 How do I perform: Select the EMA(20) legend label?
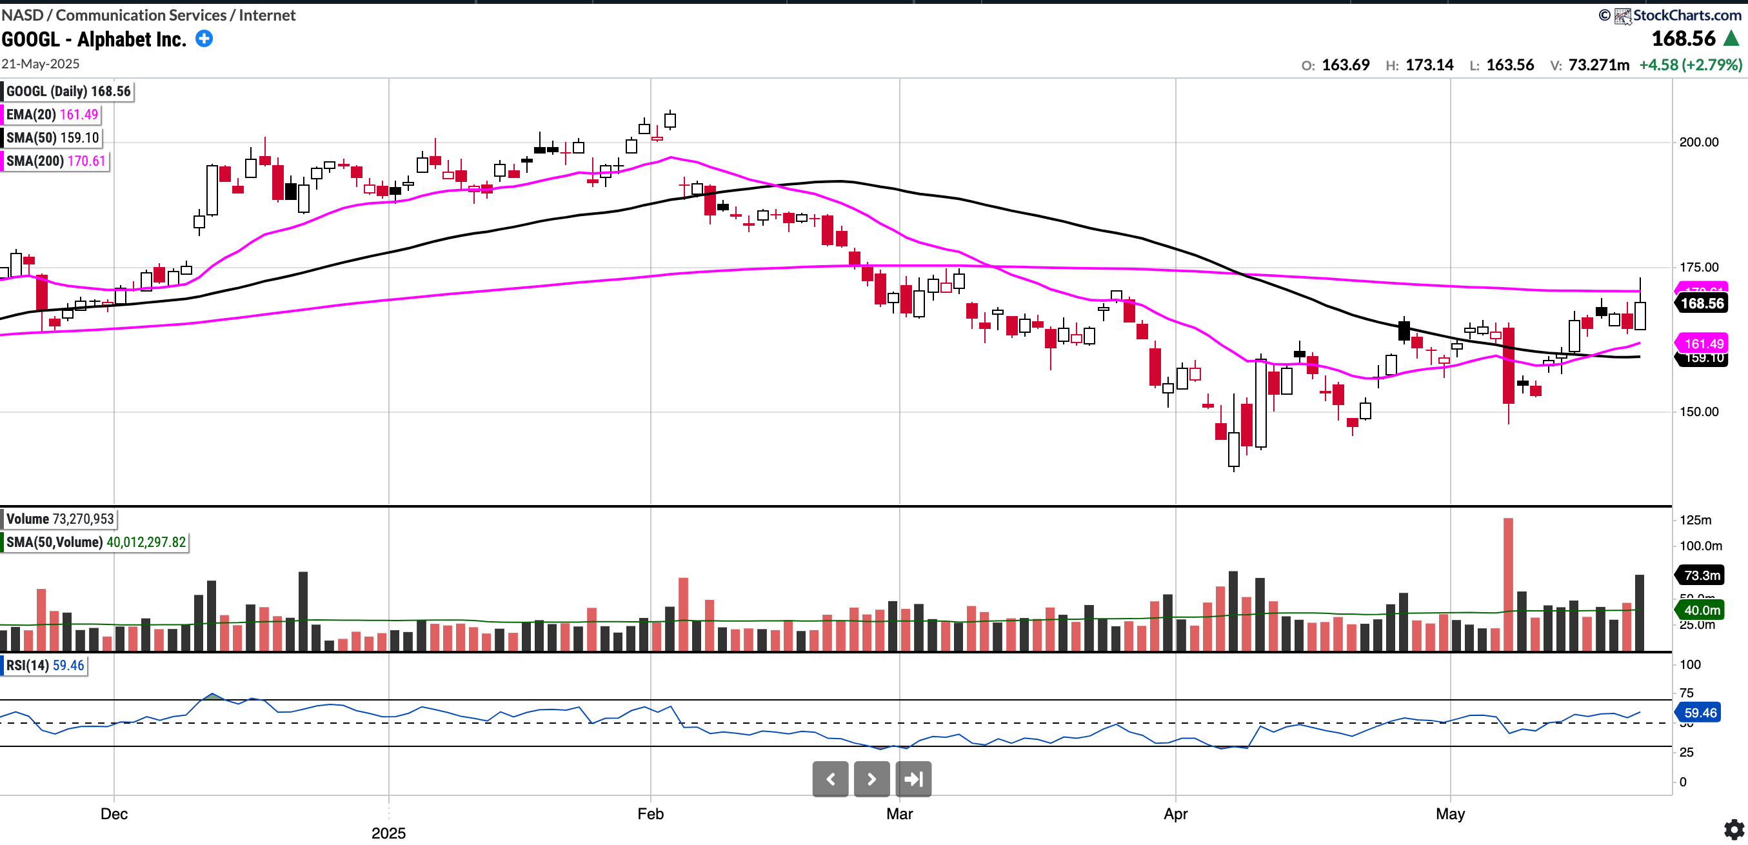click(x=52, y=115)
